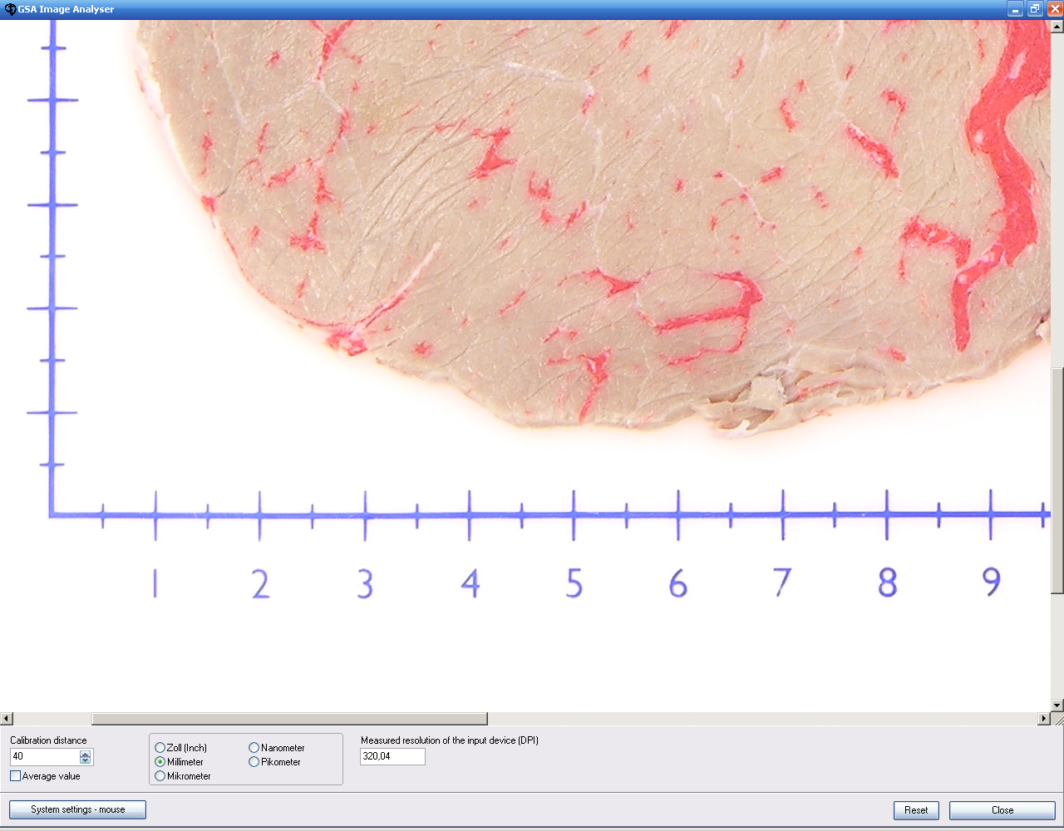
Task: Click the GSA Image Analyser title bar icon
Action: (x=10, y=9)
